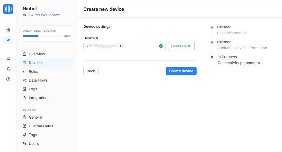Click the highlighted flag icon in the rail
The width and height of the screenshot is (282, 152).
[8, 40]
